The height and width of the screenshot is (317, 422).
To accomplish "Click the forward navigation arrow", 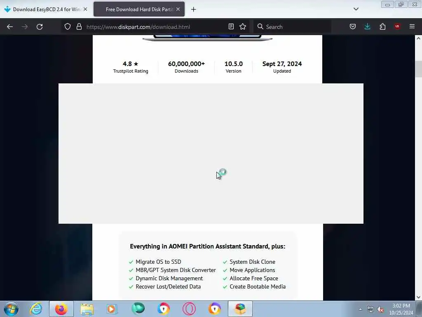I will point(25,27).
